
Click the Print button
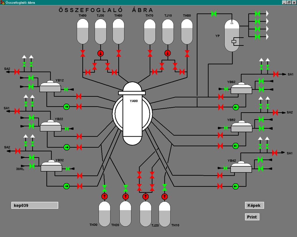pyautogui.click(x=252, y=217)
